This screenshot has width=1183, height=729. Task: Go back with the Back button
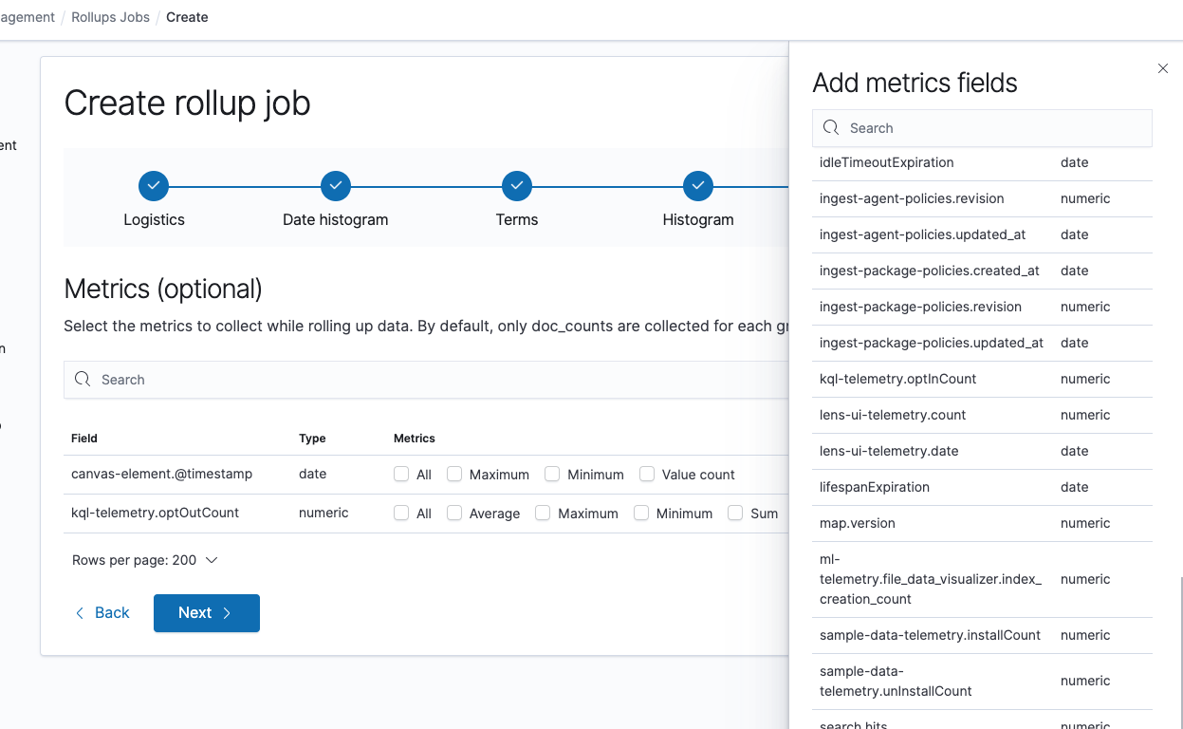(x=102, y=613)
